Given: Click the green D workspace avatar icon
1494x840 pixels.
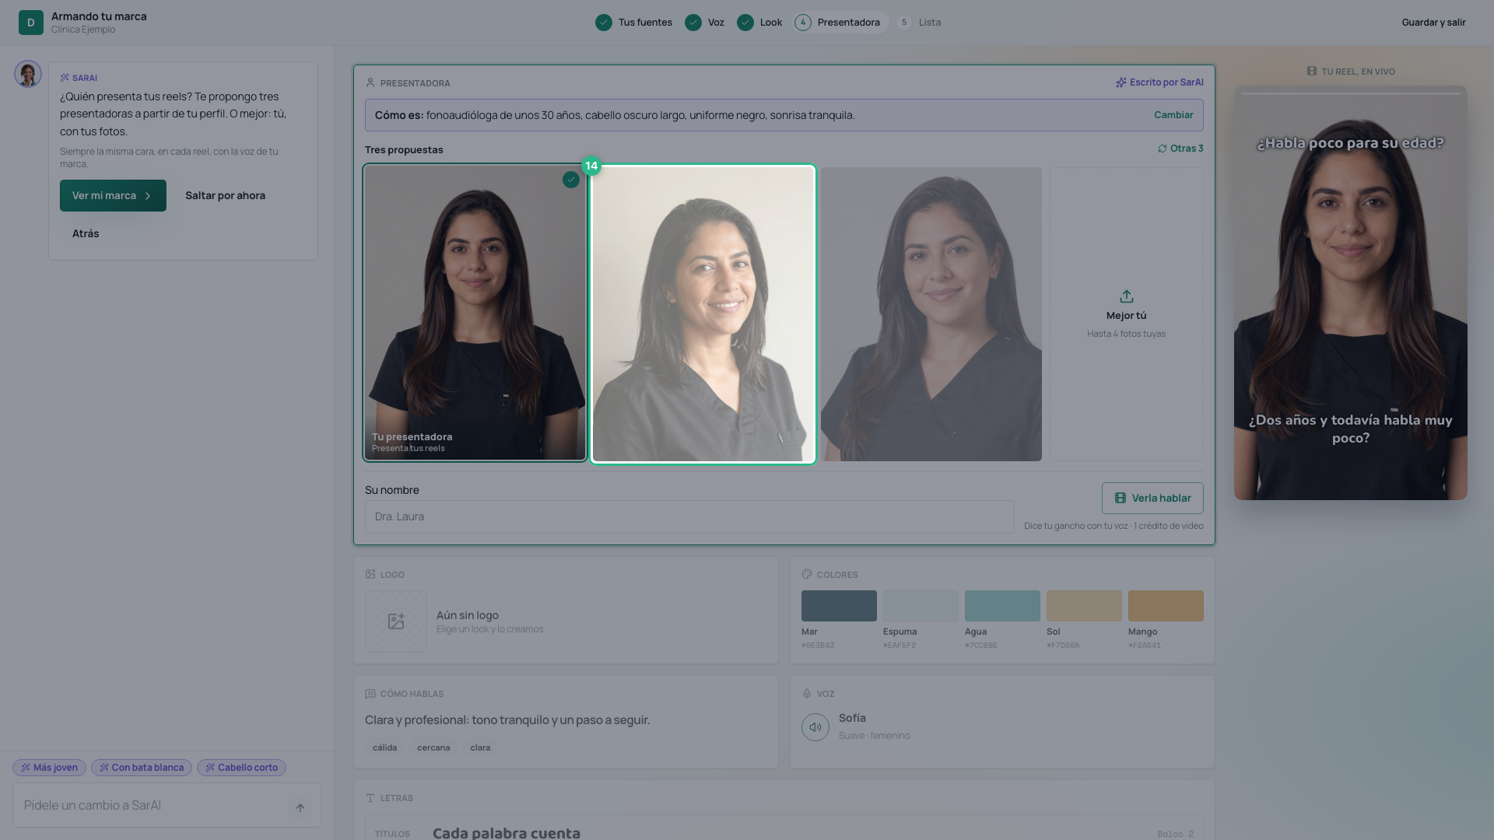Looking at the screenshot, I should point(31,23).
